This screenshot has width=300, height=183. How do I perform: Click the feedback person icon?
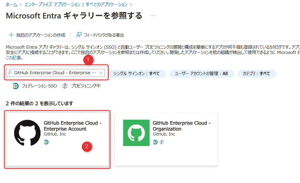[79, 35]
